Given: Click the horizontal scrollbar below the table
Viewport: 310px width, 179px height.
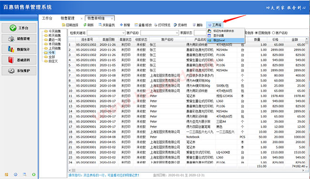Looking at the screenshot, I should pyautogui.click(x=186, y=170).
